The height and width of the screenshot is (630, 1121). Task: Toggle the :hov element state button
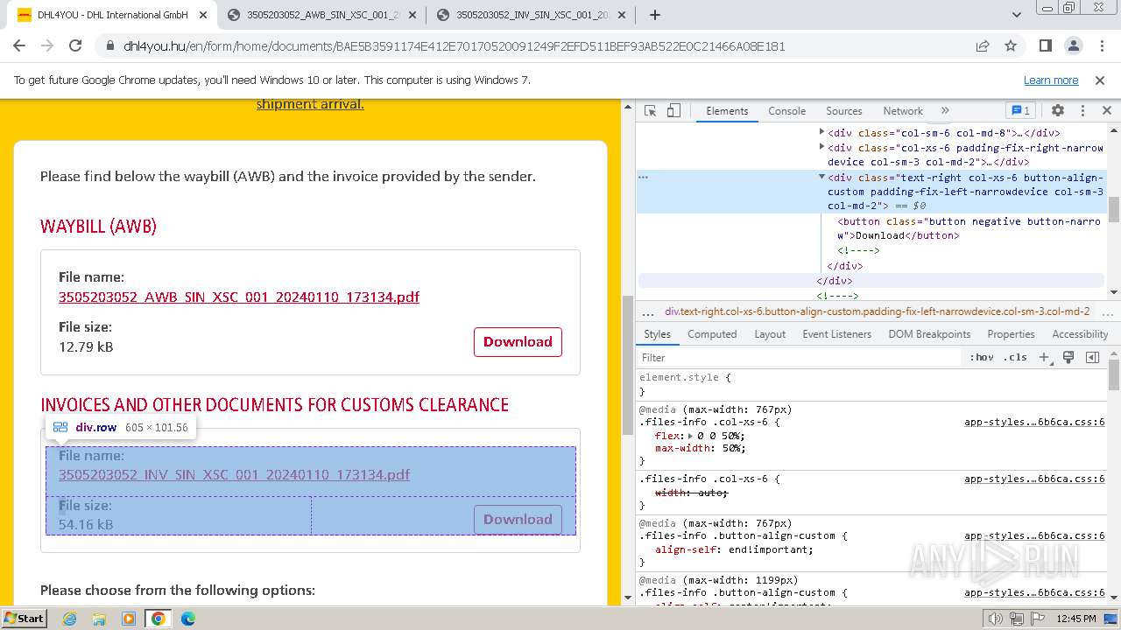tap(982, 357)
